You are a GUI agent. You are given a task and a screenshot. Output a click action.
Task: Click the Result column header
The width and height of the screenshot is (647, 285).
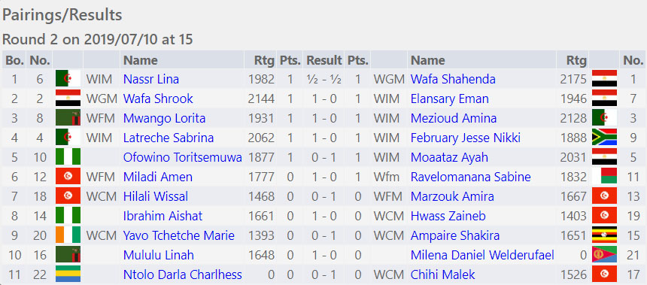click(x=324, y=60)
